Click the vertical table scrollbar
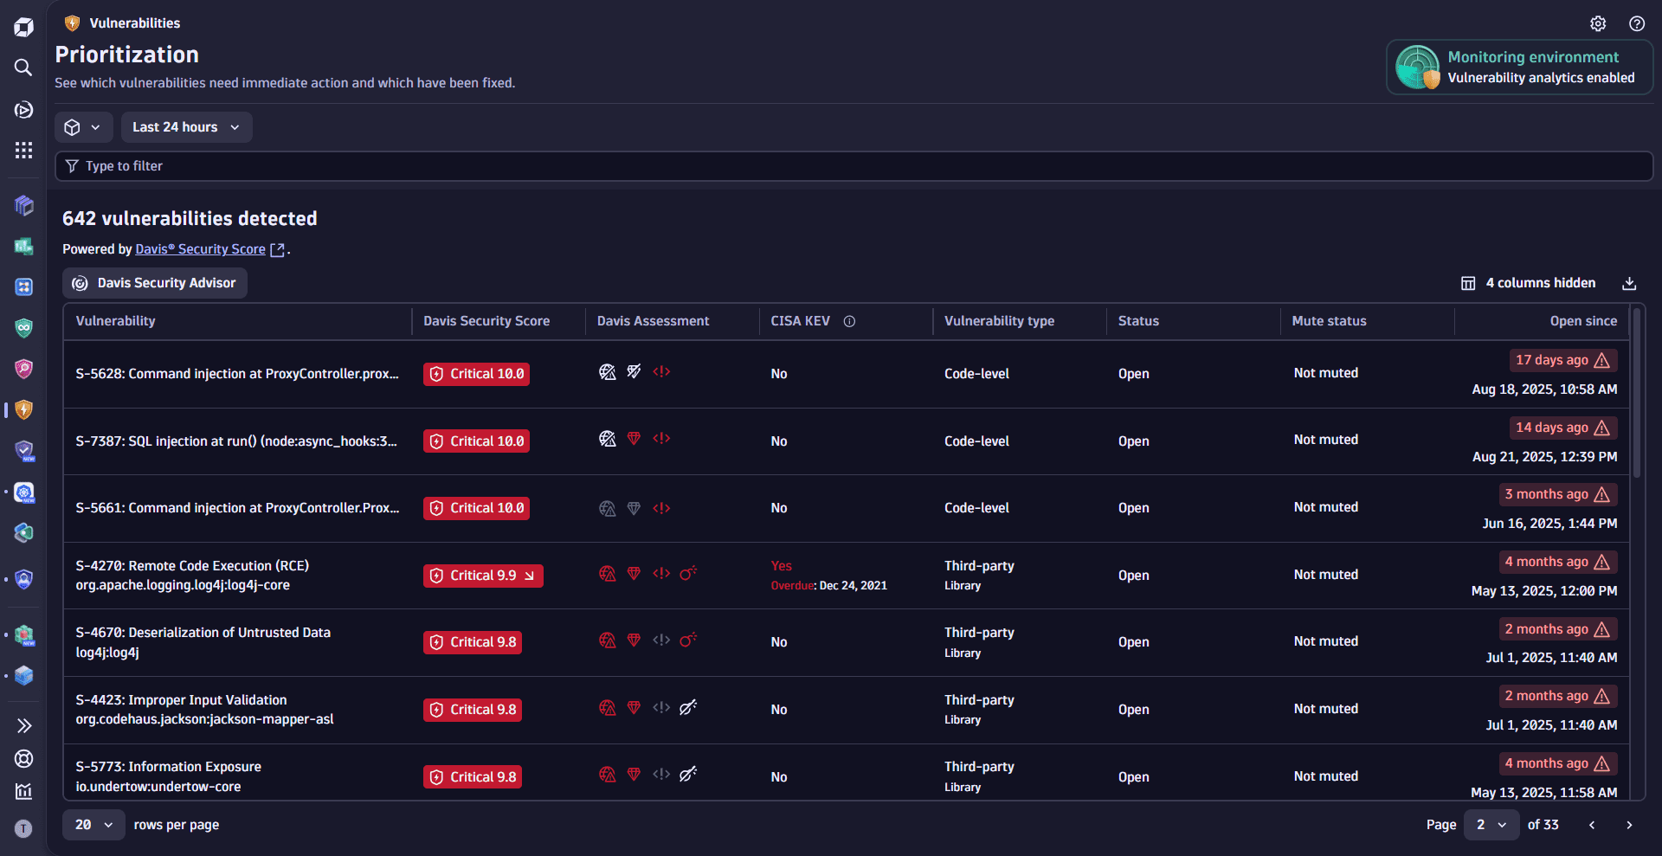1662x856 pixels. [x=1637, y=394]
